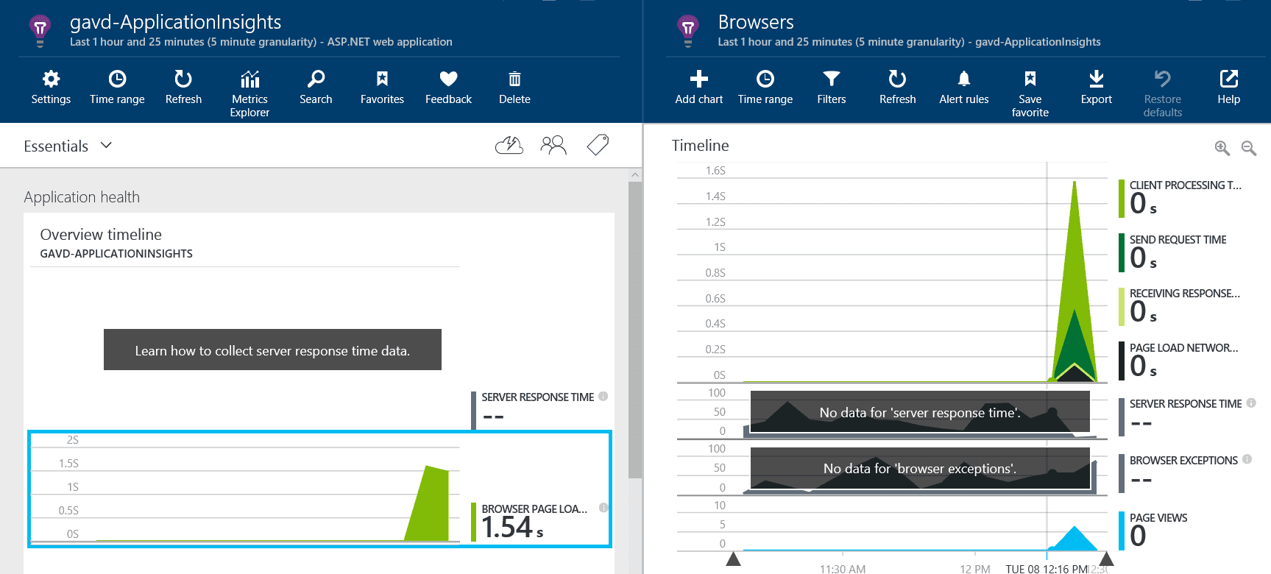The height and width of the screenshot is (574, 1271).
Task: Click the 'Application health' heading
Action: (x=82, y=196)
